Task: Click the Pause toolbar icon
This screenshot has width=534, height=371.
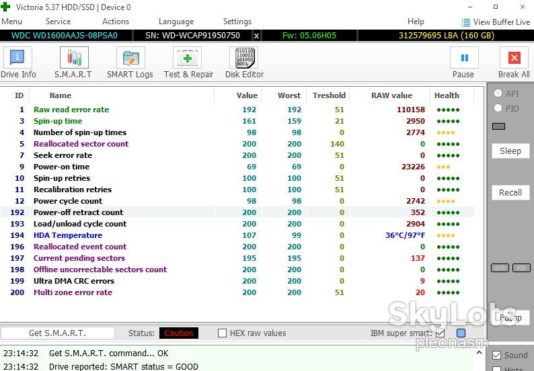Action: coord(464,58)
